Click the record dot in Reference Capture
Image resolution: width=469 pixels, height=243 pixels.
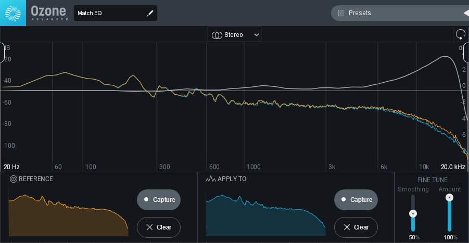click(146, 199)
